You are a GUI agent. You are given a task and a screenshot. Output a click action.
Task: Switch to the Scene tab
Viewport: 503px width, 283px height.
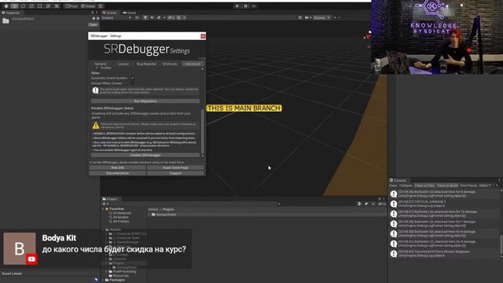109,13
